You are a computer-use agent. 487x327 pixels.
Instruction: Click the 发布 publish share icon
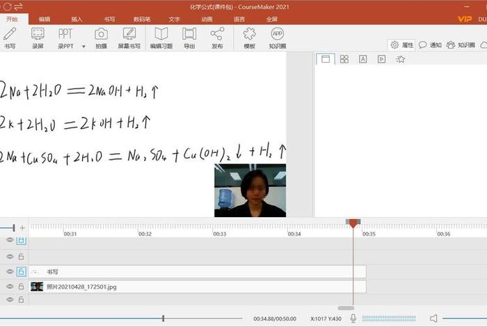(x=217, y=38)
